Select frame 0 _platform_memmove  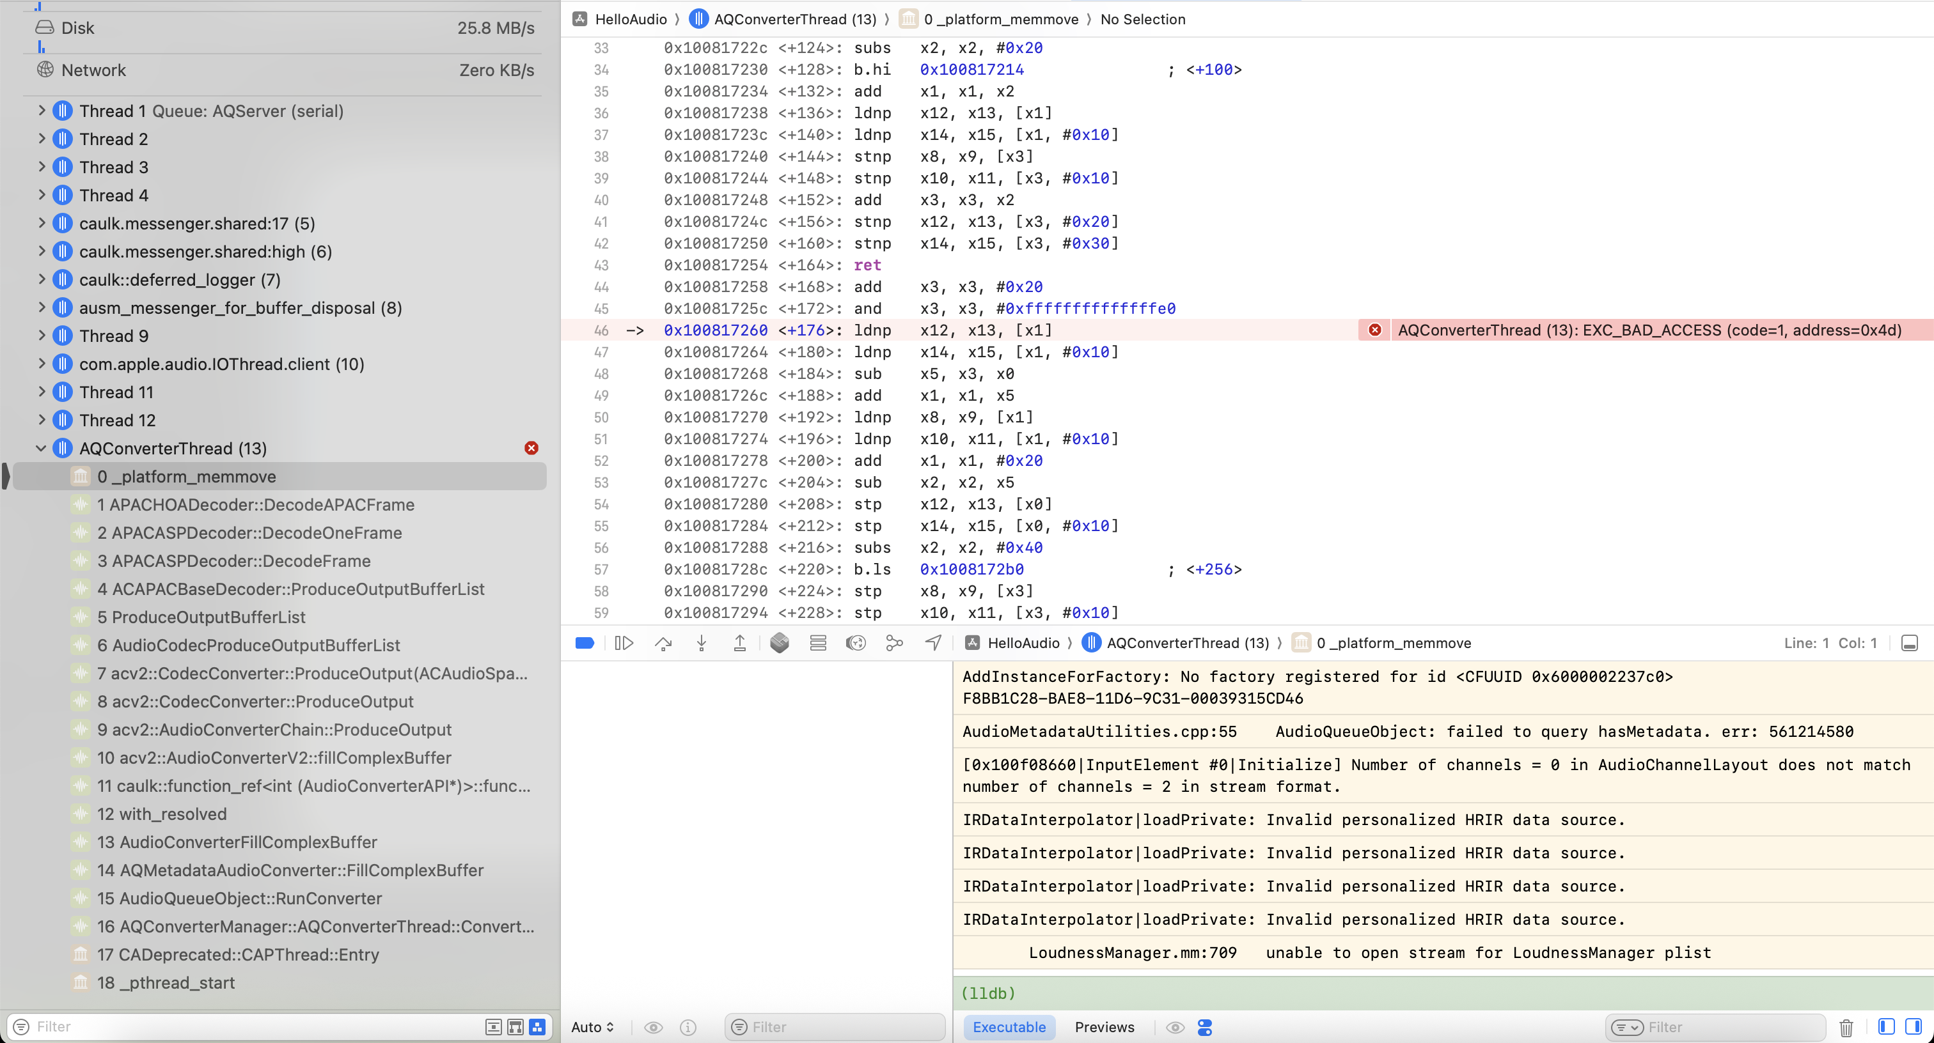279,477
